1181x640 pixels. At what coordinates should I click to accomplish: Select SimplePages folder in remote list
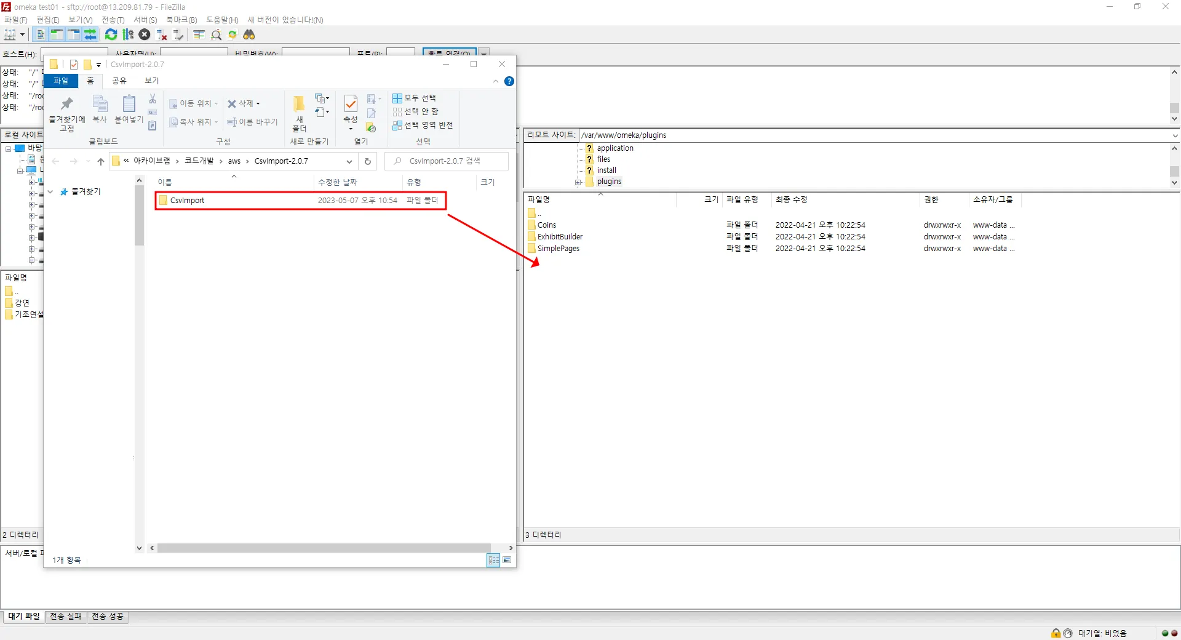559,249
